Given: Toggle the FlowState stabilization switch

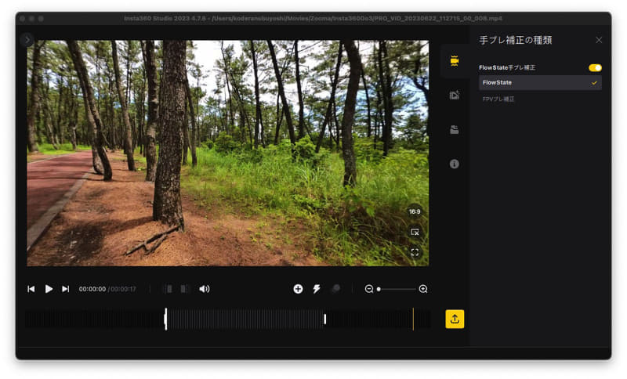Looking at the screenshot, I should click(x=595, y=67).
